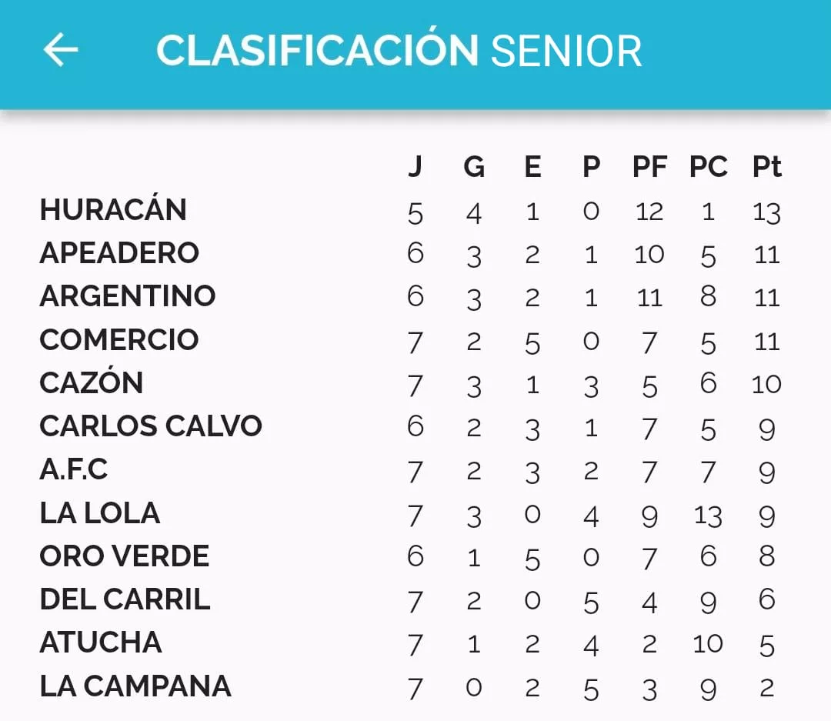Select LA CAMPANA at the bottom
The height and width of the screenshot is (721, 831).
(x=135, y=686)
